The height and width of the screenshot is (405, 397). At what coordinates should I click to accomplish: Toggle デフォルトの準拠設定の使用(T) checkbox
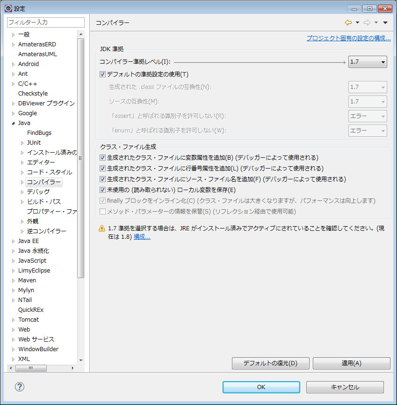[x=102, y=74]
